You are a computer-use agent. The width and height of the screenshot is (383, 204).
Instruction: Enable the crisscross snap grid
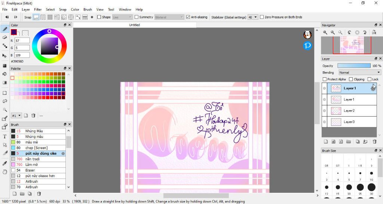[x=50, y=17]
